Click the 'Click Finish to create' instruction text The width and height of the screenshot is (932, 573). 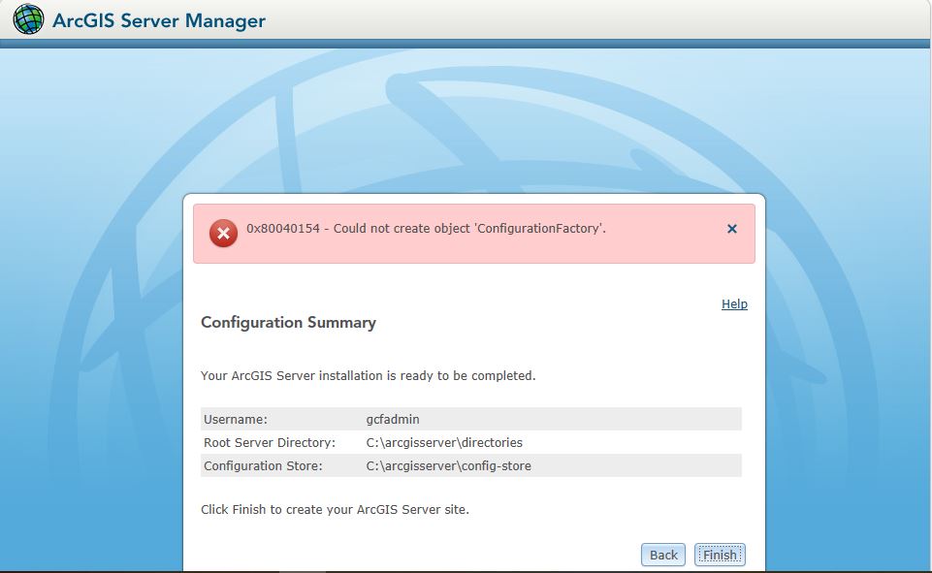(335, 509)
